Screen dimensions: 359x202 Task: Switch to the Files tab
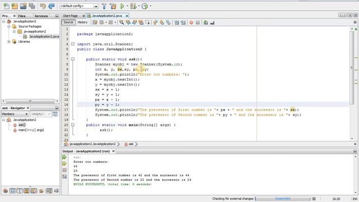pyautogui.click(x=22, y=16)
